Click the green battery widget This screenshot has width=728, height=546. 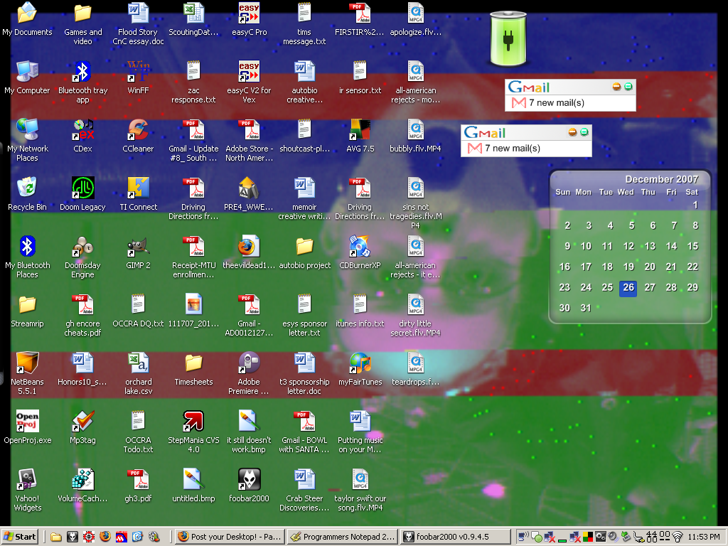tap(508, 38)
